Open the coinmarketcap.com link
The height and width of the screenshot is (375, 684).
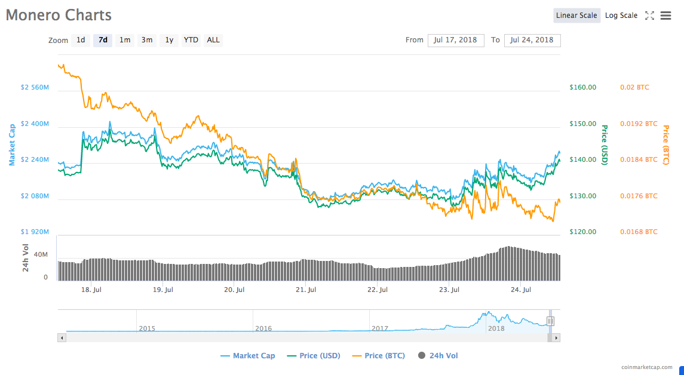coord(648,366)
